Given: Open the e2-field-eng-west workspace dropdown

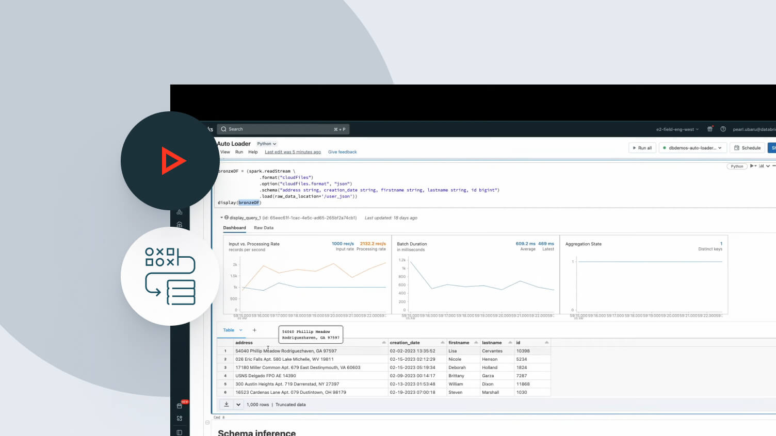Looking at the screenshot, I should point(677,129).
